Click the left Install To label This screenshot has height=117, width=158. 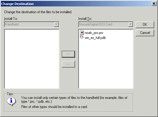point(11,19)
